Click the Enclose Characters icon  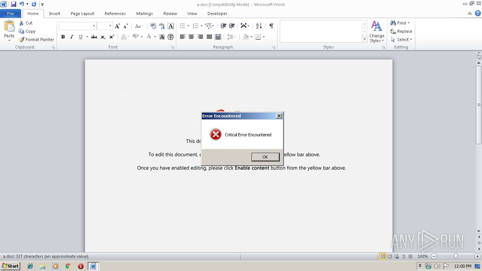pos(171,37)
